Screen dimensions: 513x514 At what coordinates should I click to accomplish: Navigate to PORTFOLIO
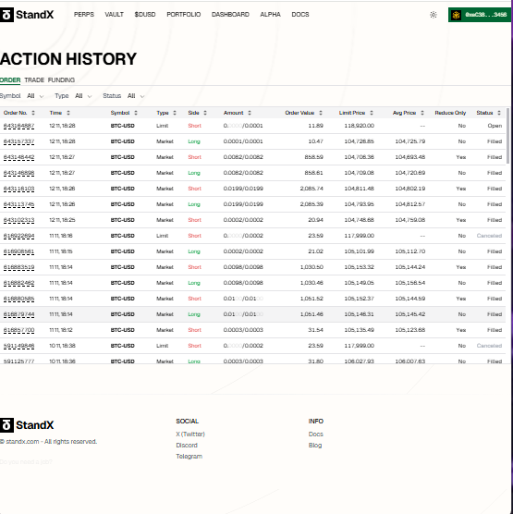[184, 15]
